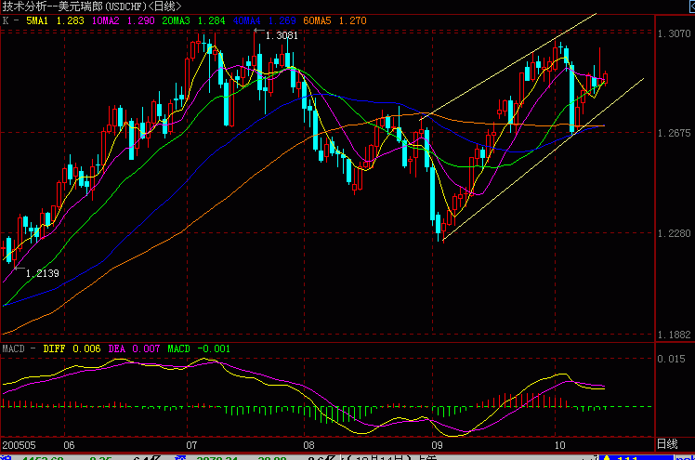Screen dimensions: 695x460
Task: Click the 09 month marker on date axis
Action: point(437,445)
